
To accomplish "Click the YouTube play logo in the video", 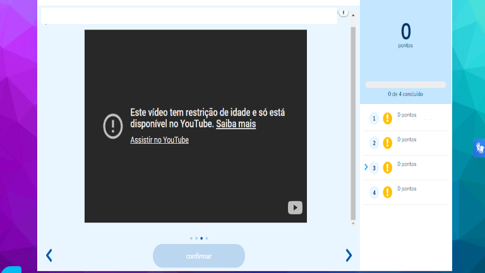I will (x=295, y=207).
